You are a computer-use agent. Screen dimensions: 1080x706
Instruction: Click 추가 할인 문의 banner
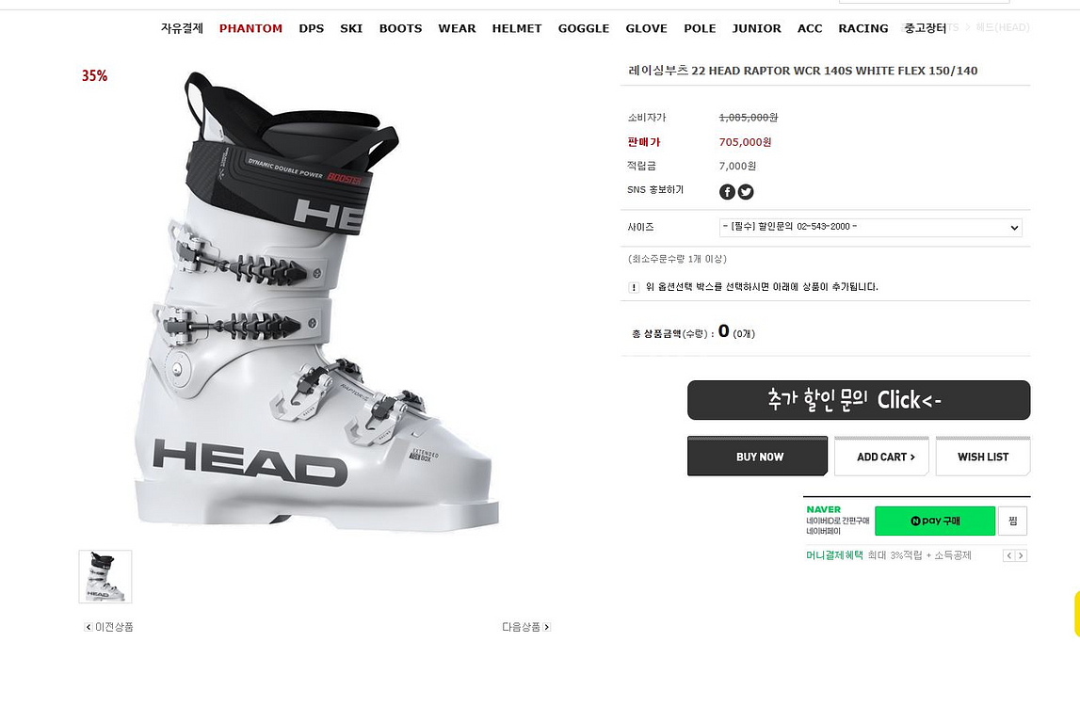click(x=859, y=400)
